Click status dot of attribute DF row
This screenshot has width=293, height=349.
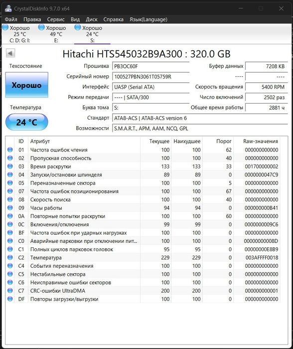click(x=10, y=299)
